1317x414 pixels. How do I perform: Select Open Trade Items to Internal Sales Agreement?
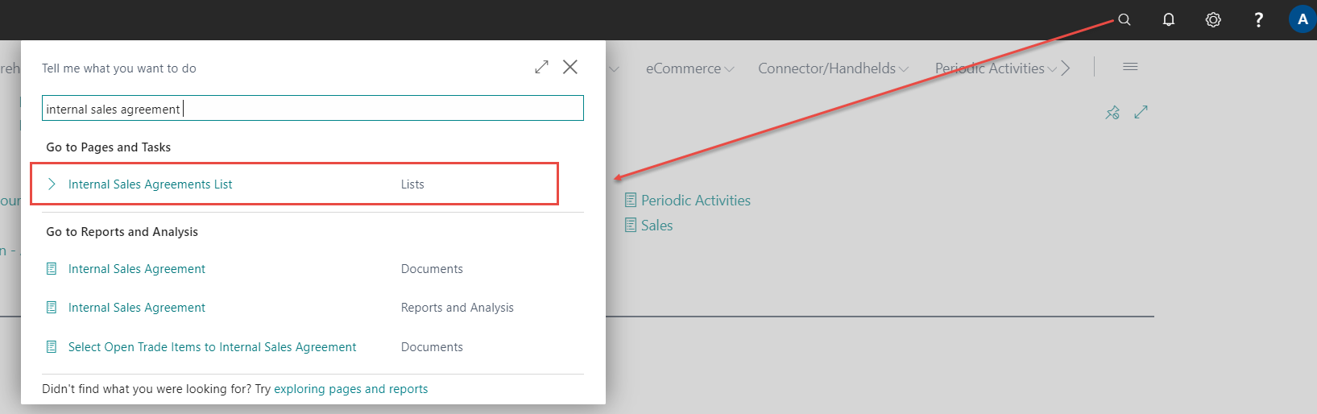pyautogui.click(x=212, y=347)
